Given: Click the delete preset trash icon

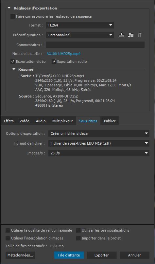Looking at the screenshot, I should [x=140, y=35].
